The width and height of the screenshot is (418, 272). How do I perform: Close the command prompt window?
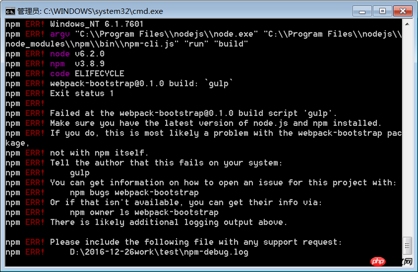click(x=402, y=11)
